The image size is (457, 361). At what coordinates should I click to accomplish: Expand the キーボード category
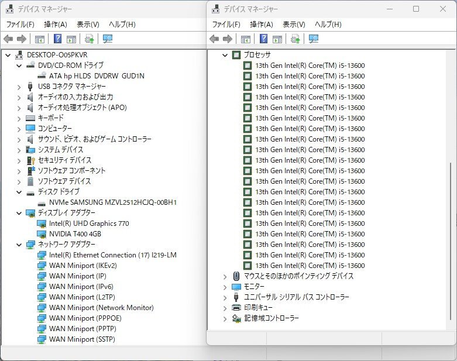pos(19,118)
